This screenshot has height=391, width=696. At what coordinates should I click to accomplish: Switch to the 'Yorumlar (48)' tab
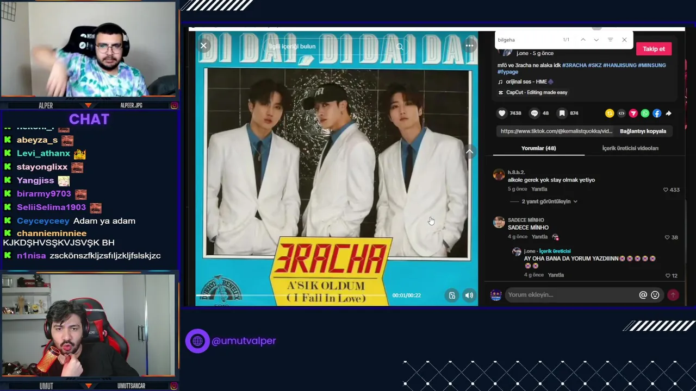[x=538, y=148]
